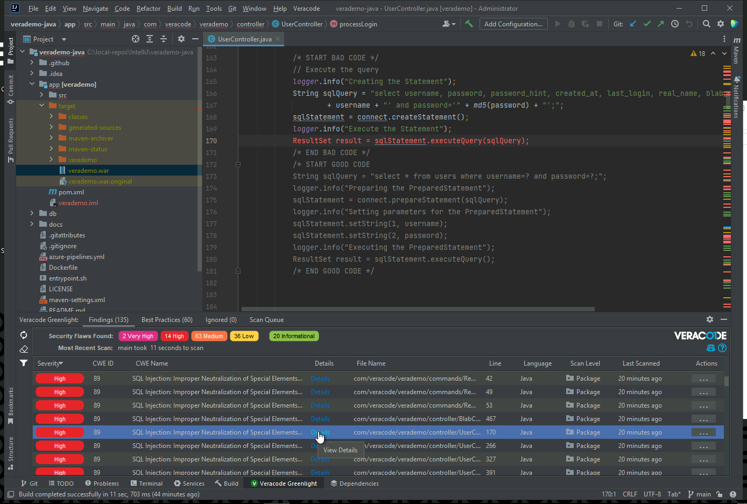Screen dimensions: 747x504
Task: Click the JetBrains Space colorful icon
Action: pos(735,24)
